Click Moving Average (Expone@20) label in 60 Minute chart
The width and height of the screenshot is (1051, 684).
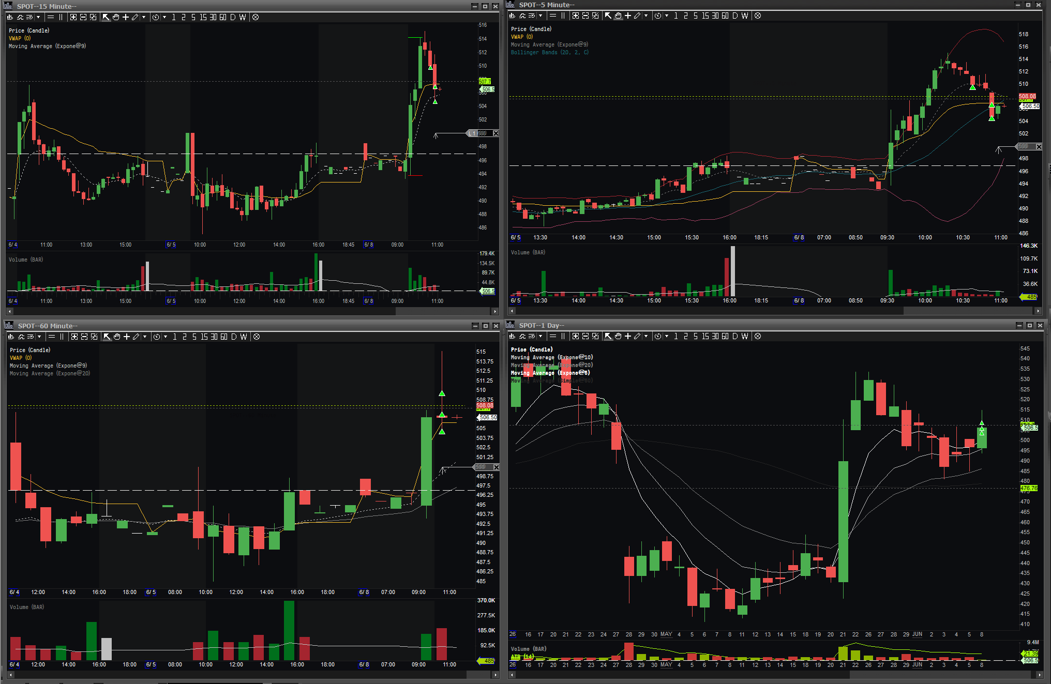(x=50, y=373)
